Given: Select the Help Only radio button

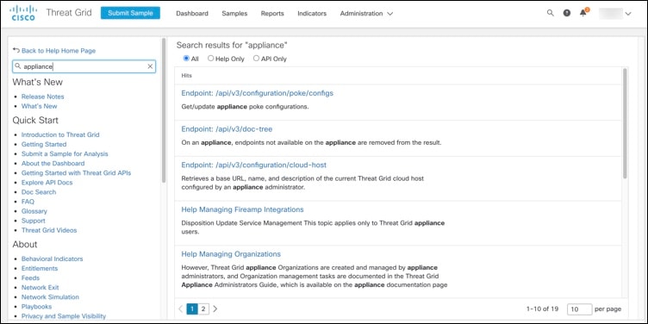Looking at the screenshot, I should click(211, 59).
